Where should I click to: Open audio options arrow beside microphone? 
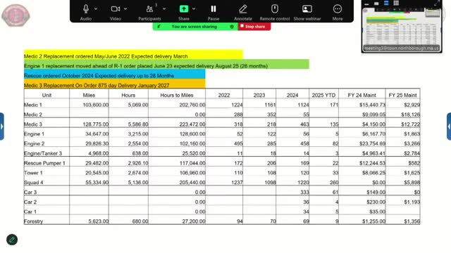(96, 9)
